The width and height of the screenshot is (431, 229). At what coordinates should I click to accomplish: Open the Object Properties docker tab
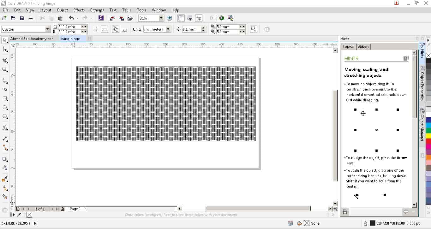click(422, 83)
